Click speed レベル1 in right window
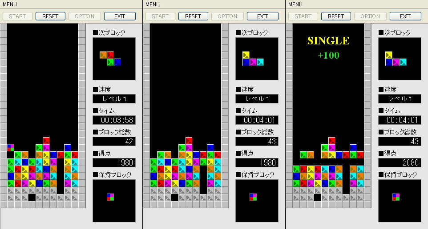Image resolution: width=428 pixels, height=229 pixels. 400,99
